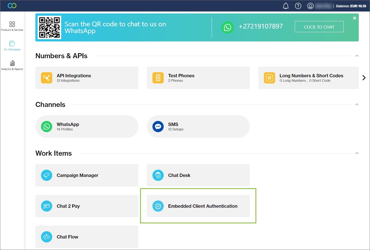370x250 pixels.
Task: Open Products & Services in sidebar
Action: tap(12, 26)
